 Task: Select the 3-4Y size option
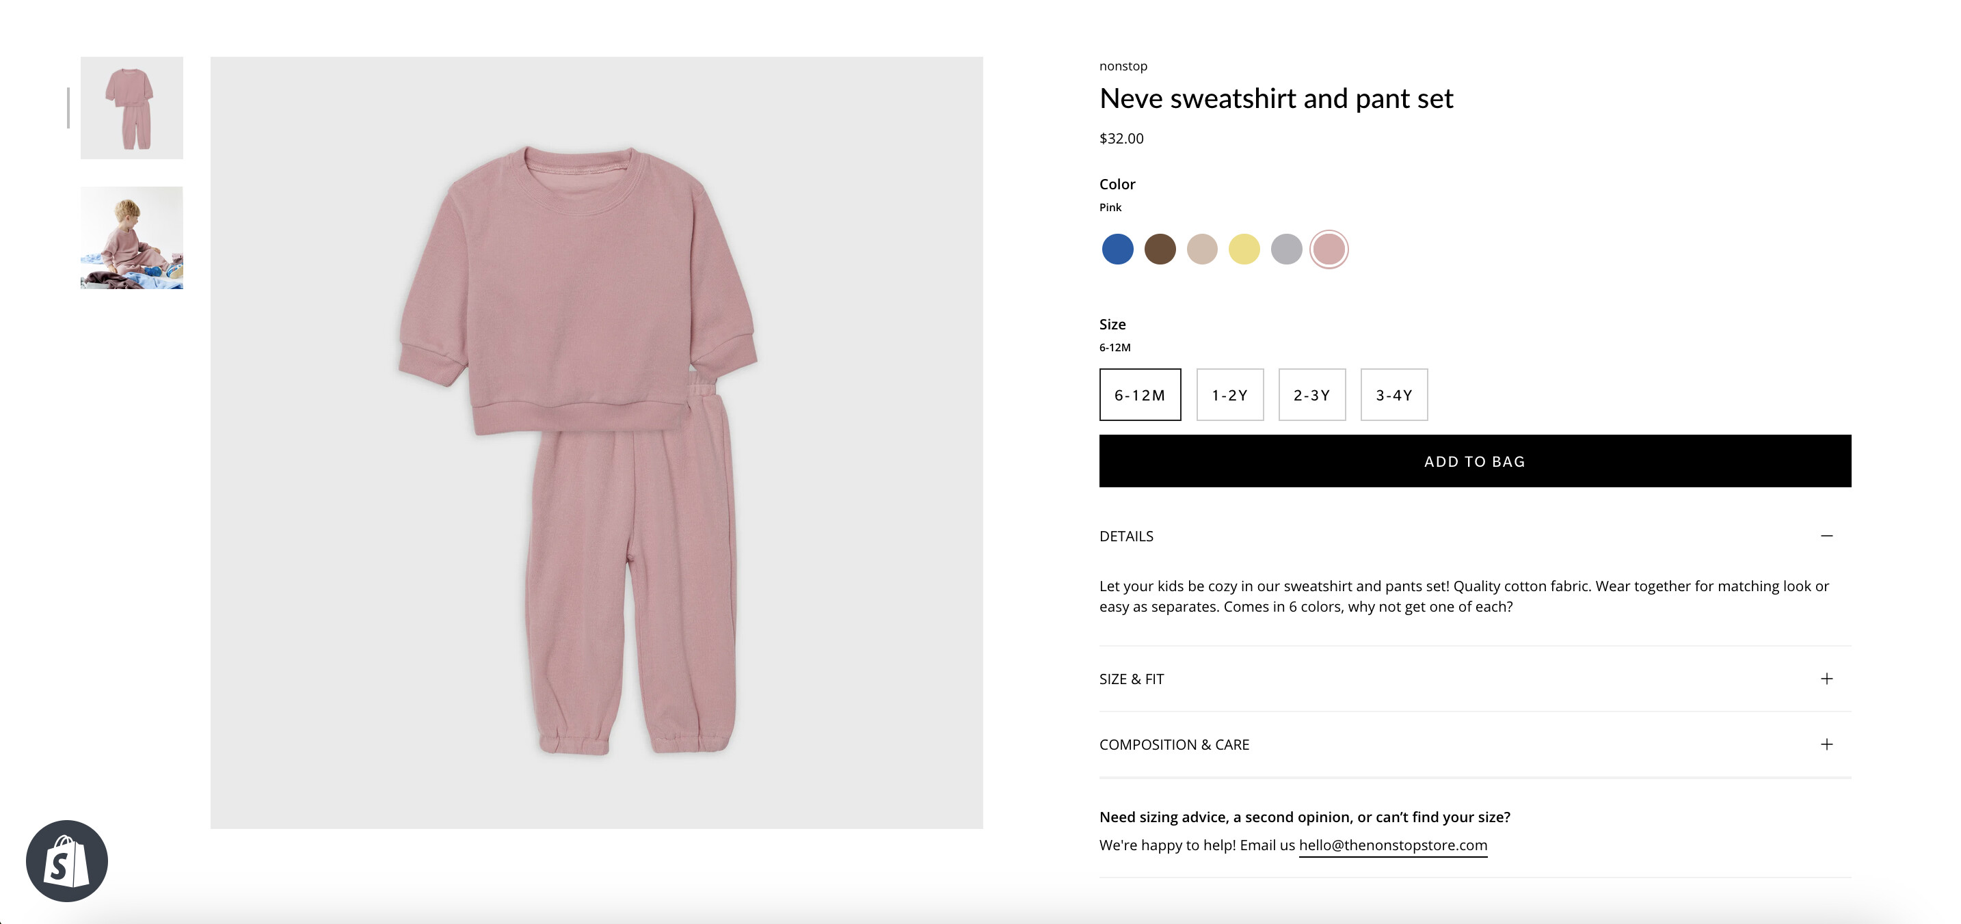[1394, 395]
